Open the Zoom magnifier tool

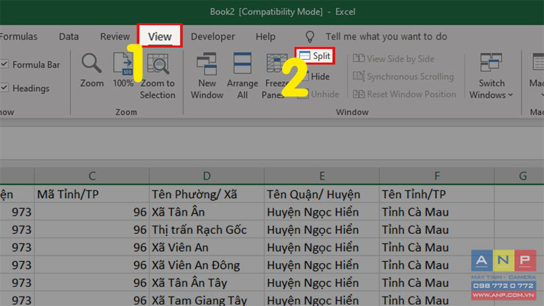tap(92, 71)
